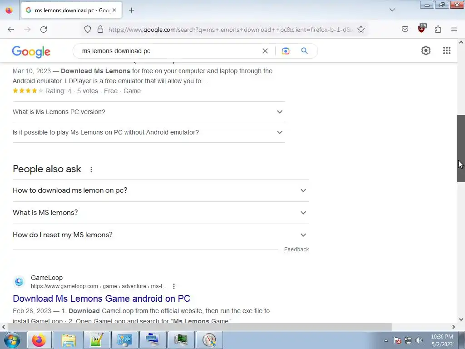The width and height of the screenshot is (465, 349).
Task: Click the GameLoop favicon
Action: click(x=19, y=281)
